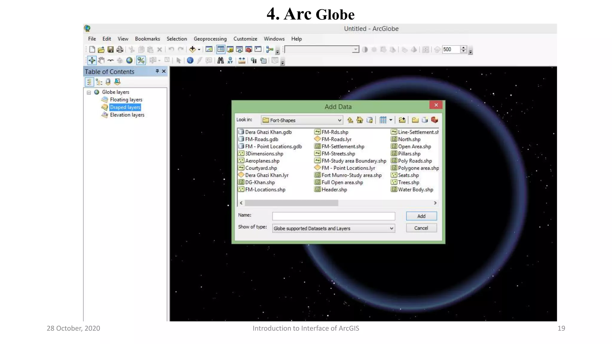Image resolution: width=612 pixels, height=344 pixels.
Task: Select Dera Ghazi Khan.gdb file
Action: coord(265,132)
